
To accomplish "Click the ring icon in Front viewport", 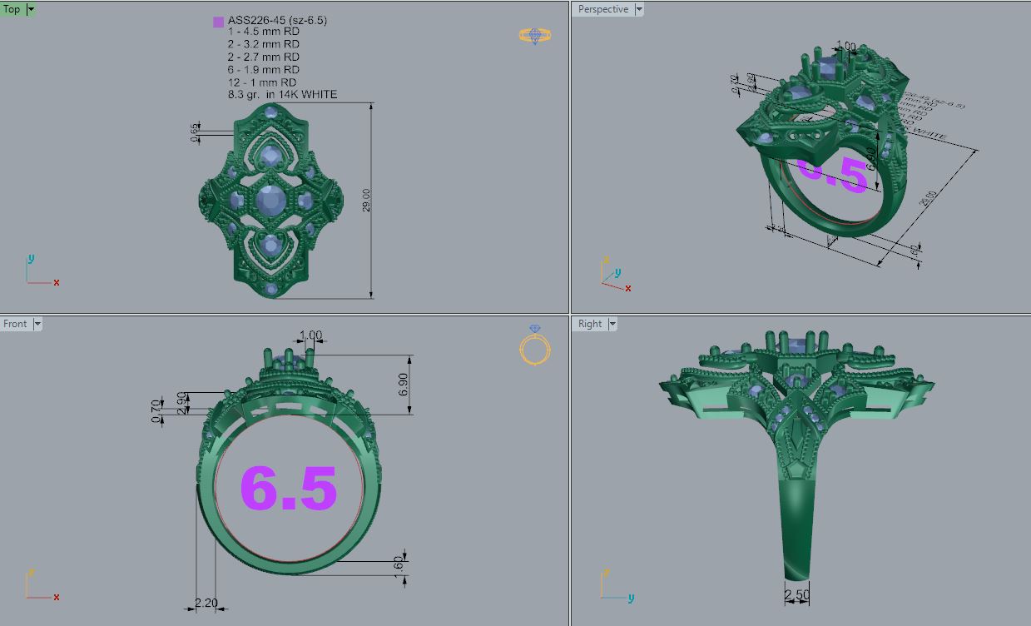I will (534, 345).
